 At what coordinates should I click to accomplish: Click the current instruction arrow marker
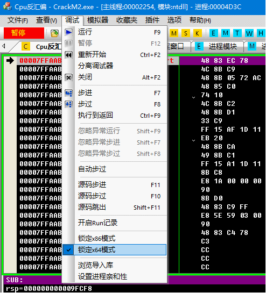pos(10,61)
